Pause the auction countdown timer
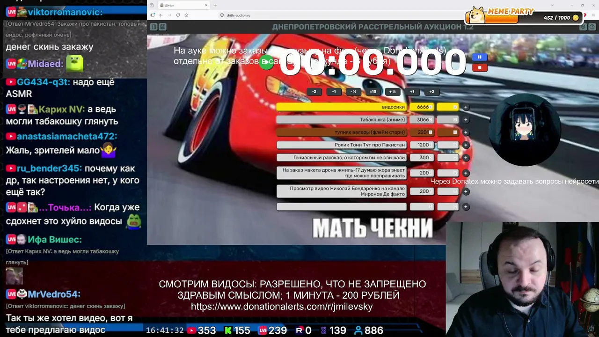The height and width of the screenshot is (337, 599). click(x=479, y=57)
